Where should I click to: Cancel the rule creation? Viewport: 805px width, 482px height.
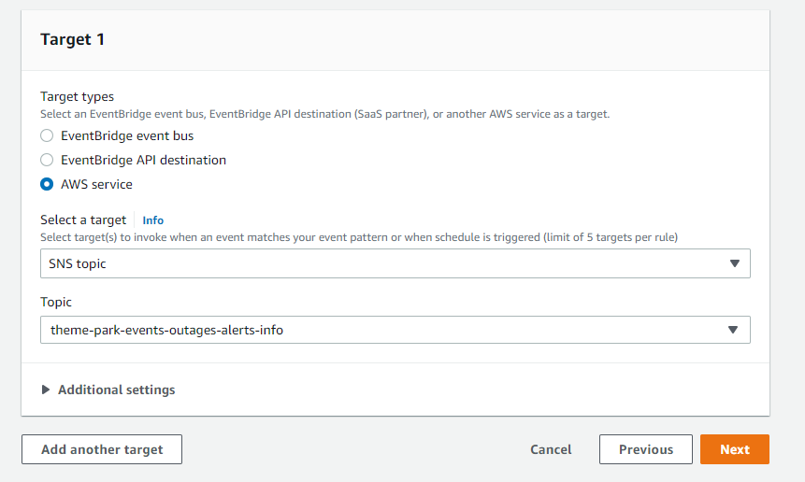point(551,449)
